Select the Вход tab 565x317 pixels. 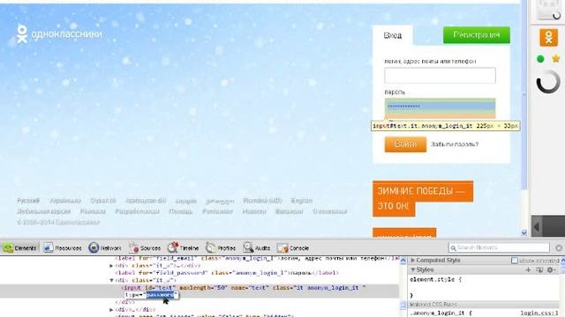click(x=392, y=35)
